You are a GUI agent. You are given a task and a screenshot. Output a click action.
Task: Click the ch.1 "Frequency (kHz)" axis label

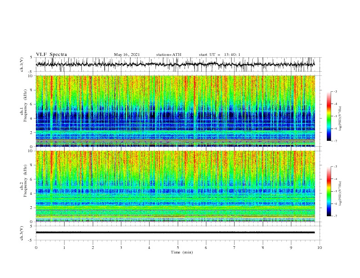pos(25,106)
